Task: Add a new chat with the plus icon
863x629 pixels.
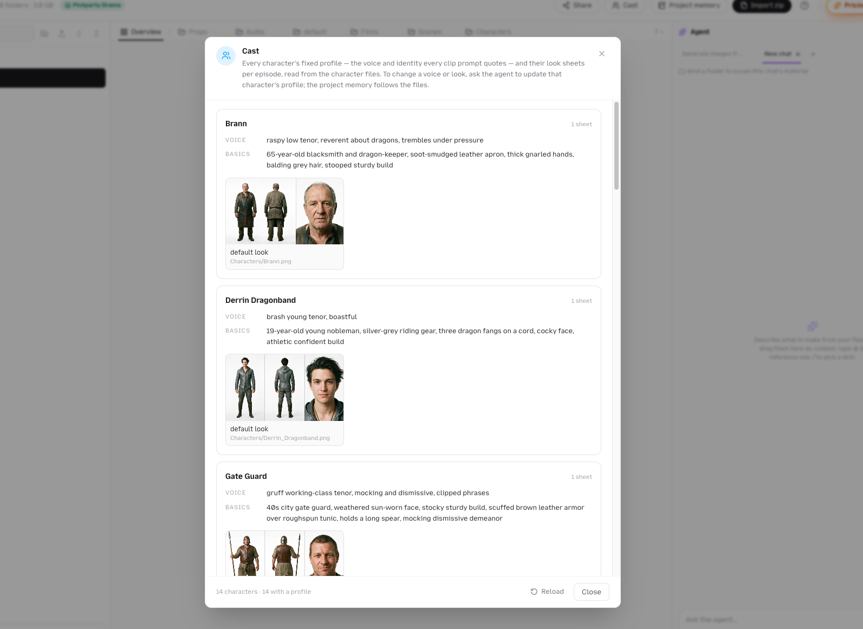Action: pos(813,54)
